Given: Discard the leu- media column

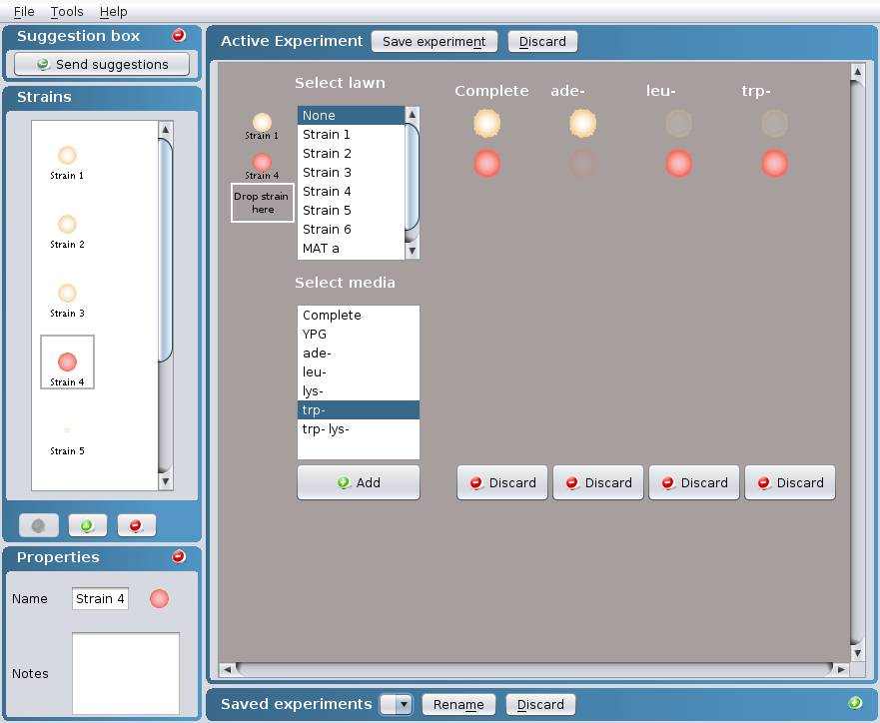Looking at the screenshot, I should coord(694,482).
